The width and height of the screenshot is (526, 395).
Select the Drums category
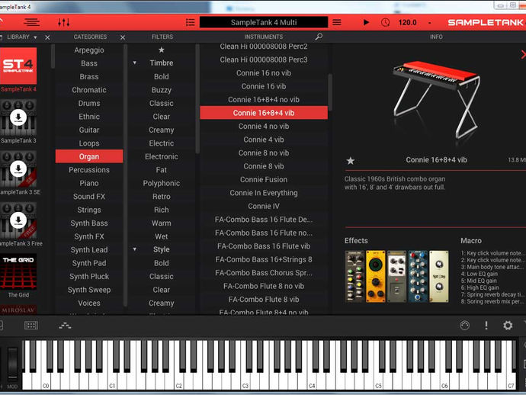point(89,103)
